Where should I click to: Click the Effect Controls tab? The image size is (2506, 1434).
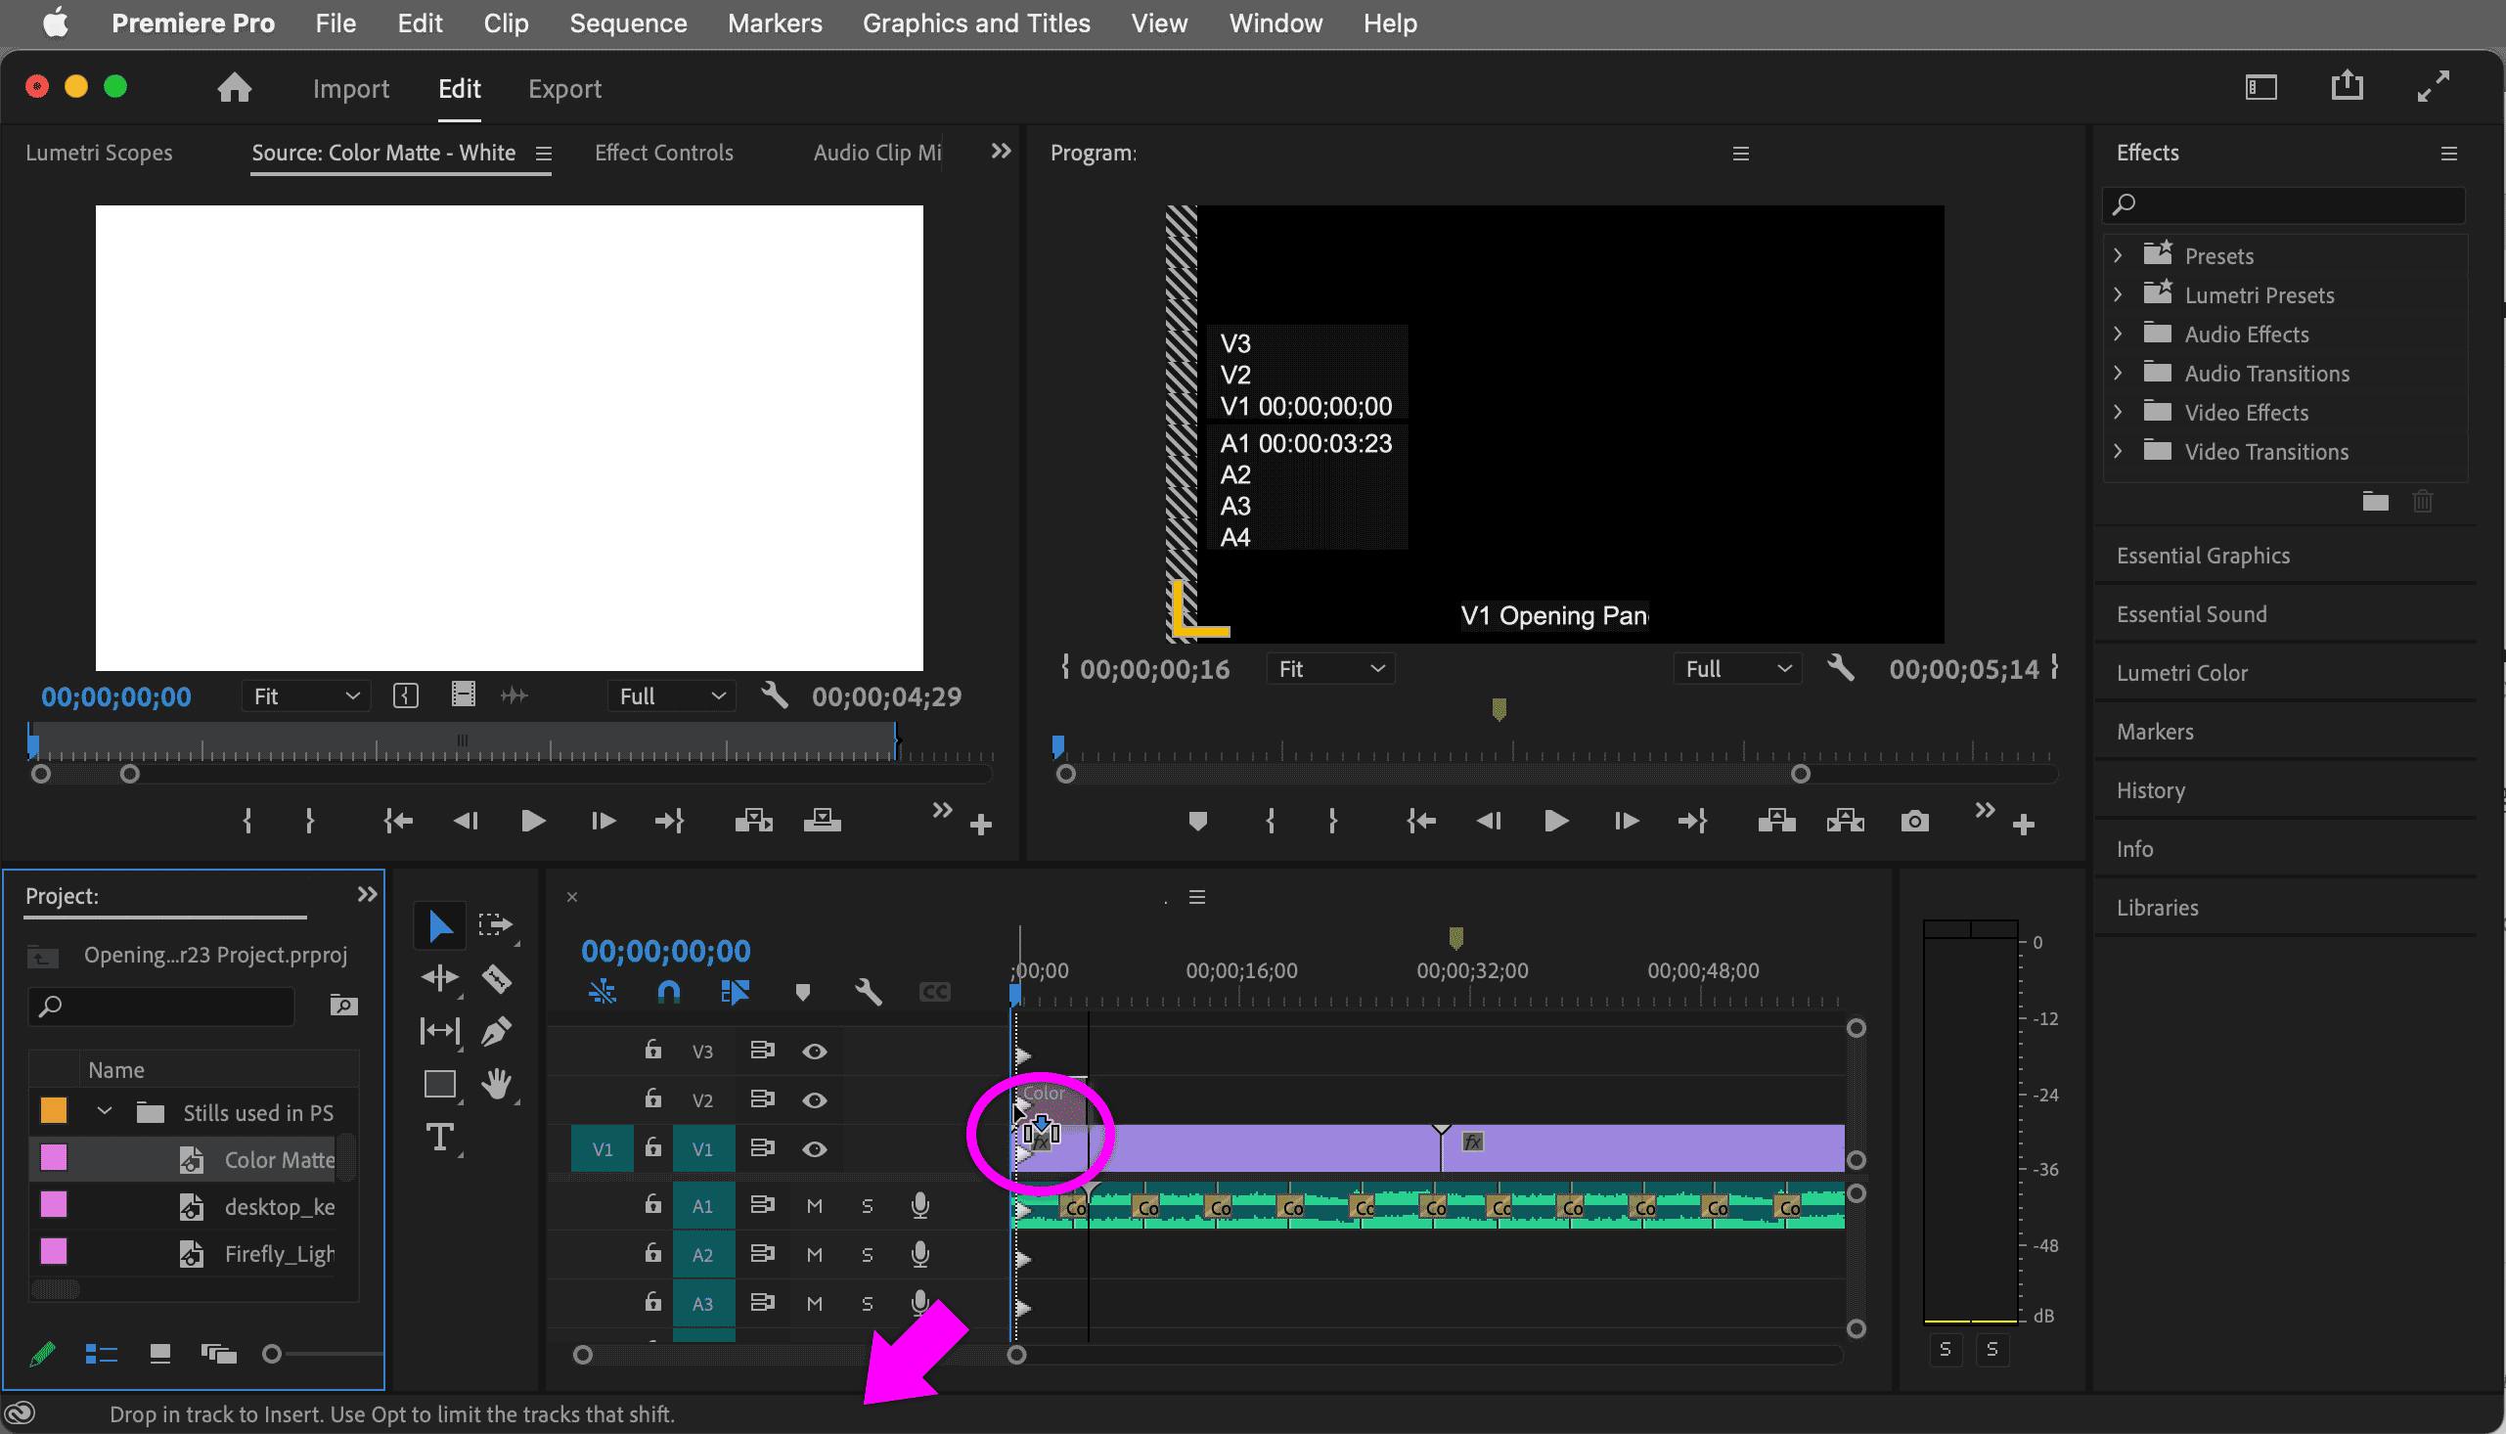point(664,152)
